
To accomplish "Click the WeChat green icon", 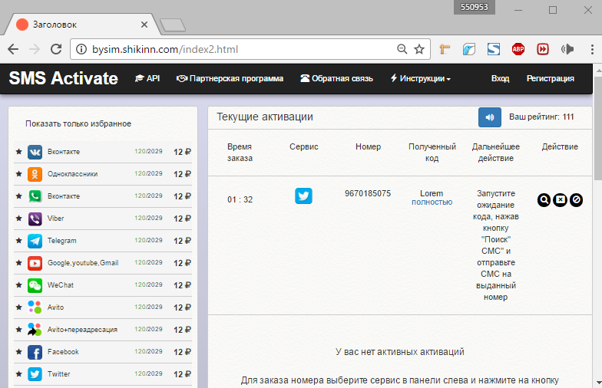I will [x=35, y=285].
